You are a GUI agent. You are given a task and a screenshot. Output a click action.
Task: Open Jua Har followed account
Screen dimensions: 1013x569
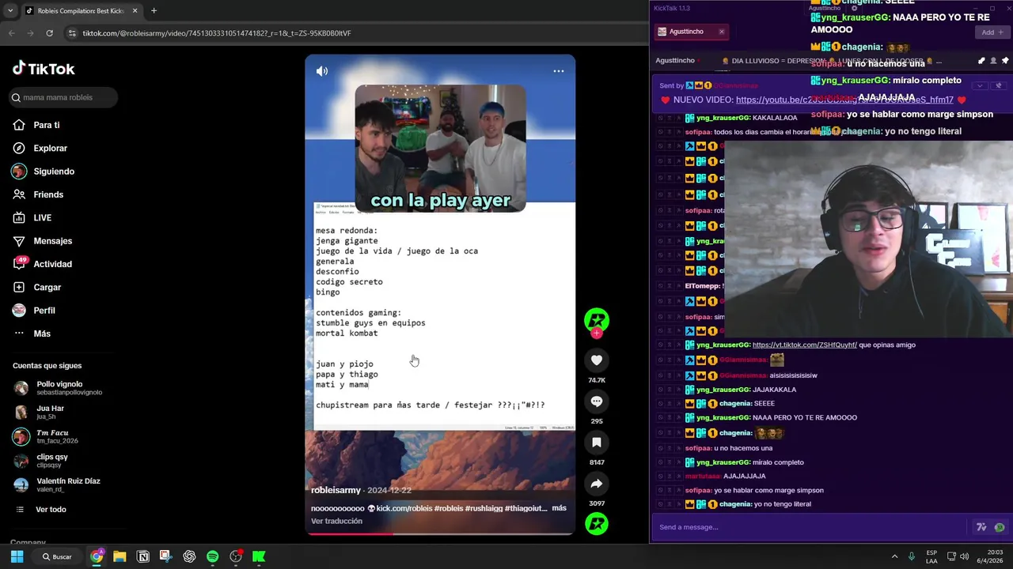coord(40,413)
